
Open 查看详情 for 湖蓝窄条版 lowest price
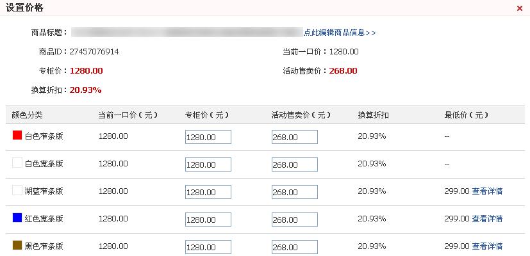point(487,191)
